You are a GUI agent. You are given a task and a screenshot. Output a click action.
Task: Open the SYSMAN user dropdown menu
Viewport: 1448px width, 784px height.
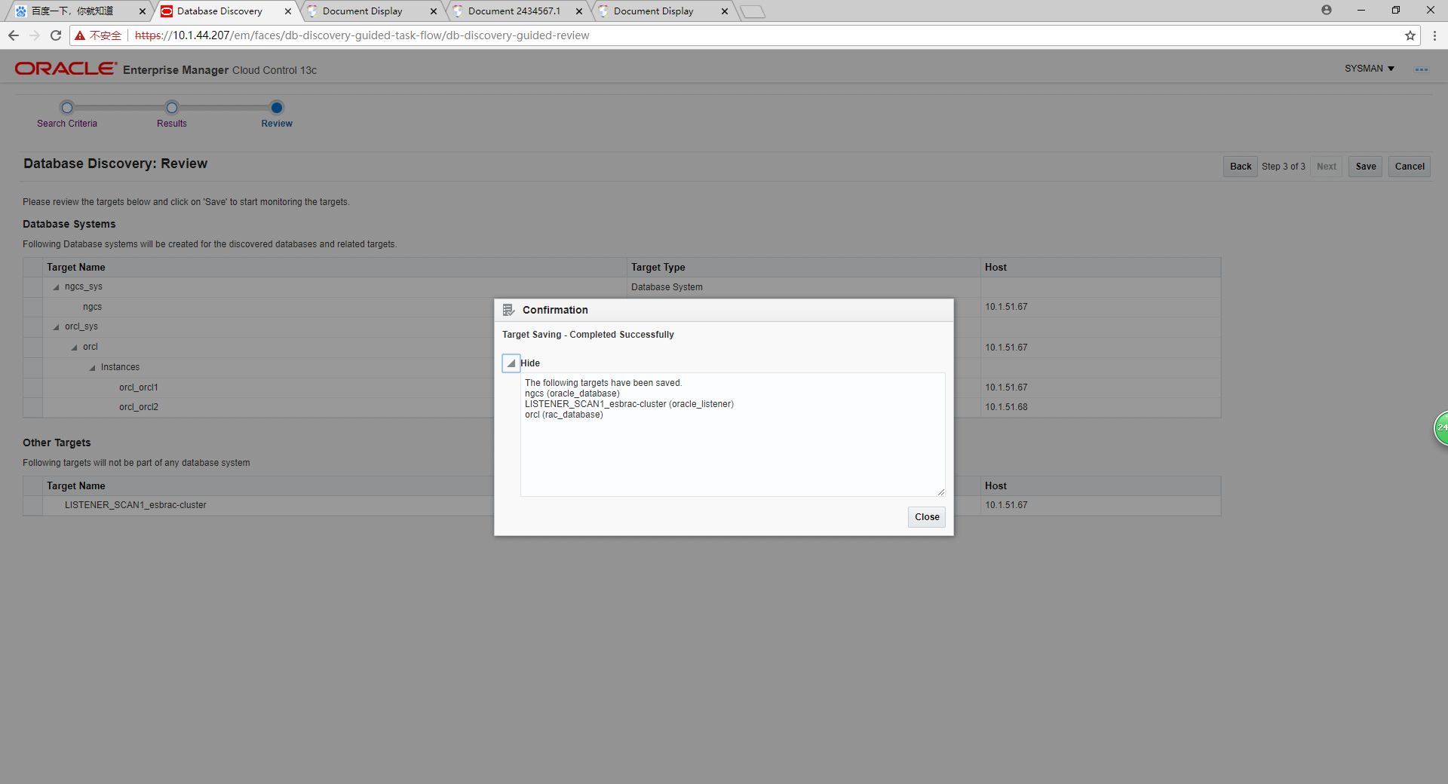coord(1369,69)
